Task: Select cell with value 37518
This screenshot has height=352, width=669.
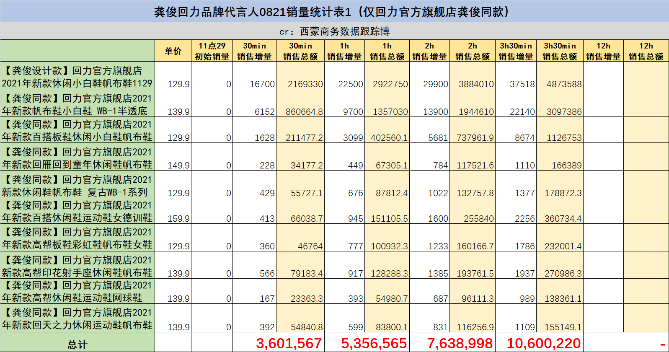Action: tap(516, 75)
